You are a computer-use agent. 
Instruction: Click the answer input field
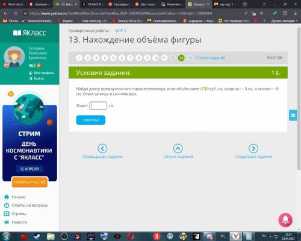(98, 105)
